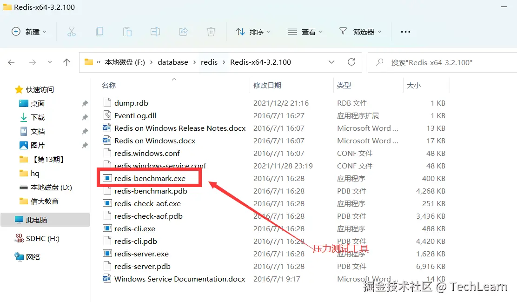Expand the chevron after database in path

[x=194, y=62]
